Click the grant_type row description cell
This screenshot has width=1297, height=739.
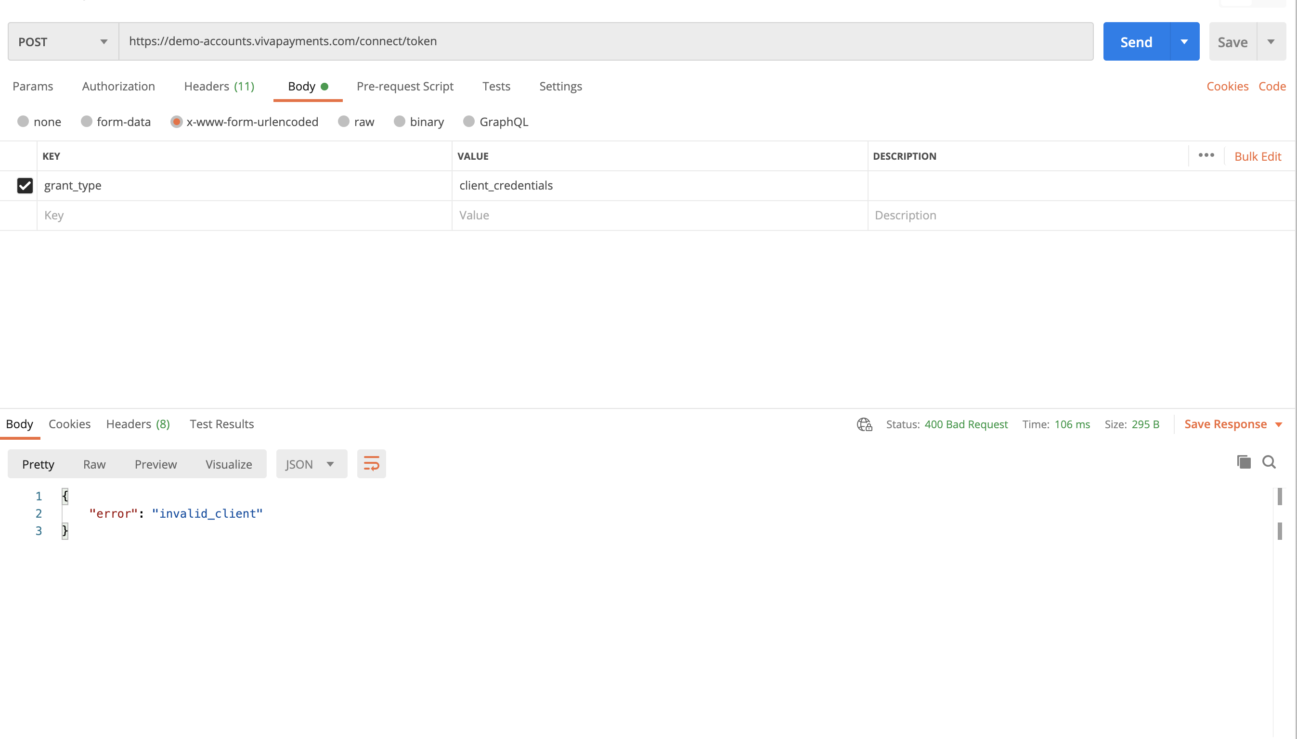pos(1082,185)
